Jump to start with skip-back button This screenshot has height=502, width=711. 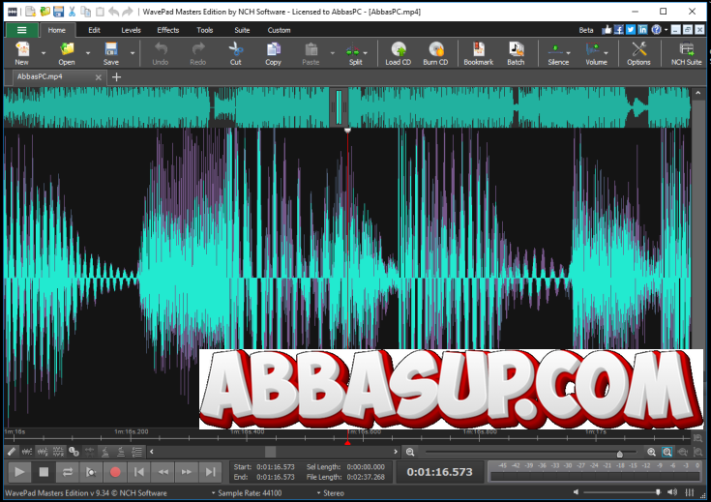click(x=139, y=472)
